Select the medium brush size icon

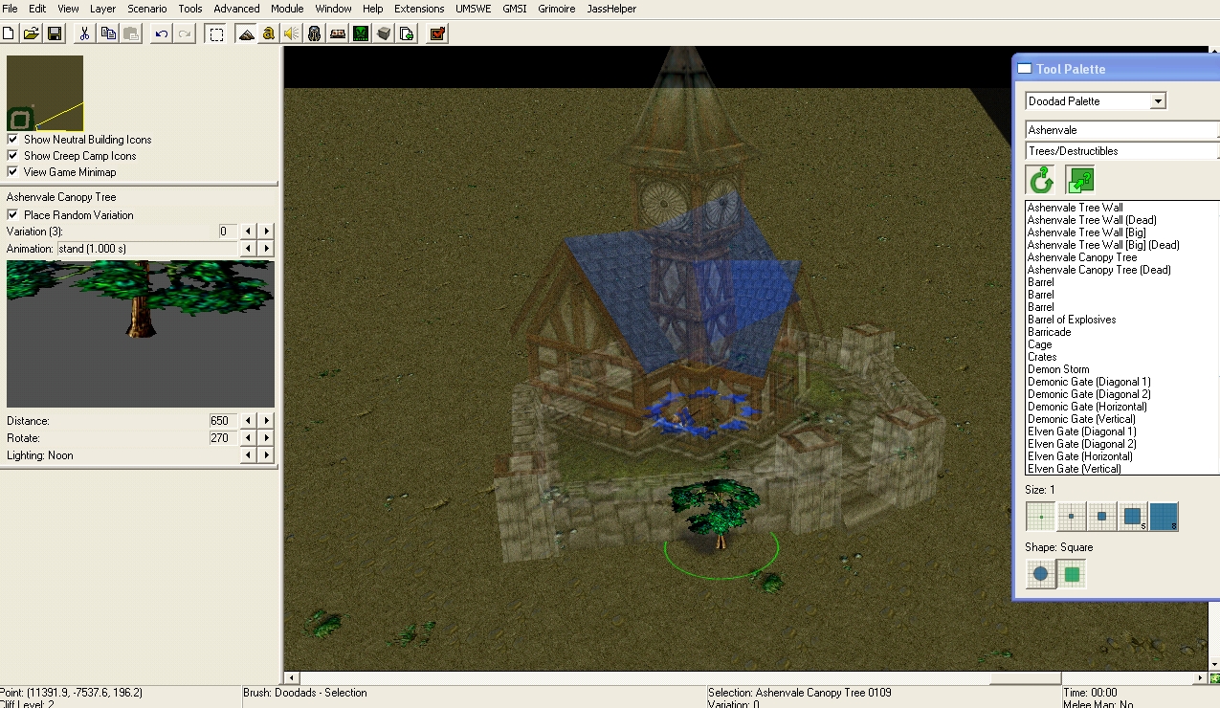point(1101,517)
